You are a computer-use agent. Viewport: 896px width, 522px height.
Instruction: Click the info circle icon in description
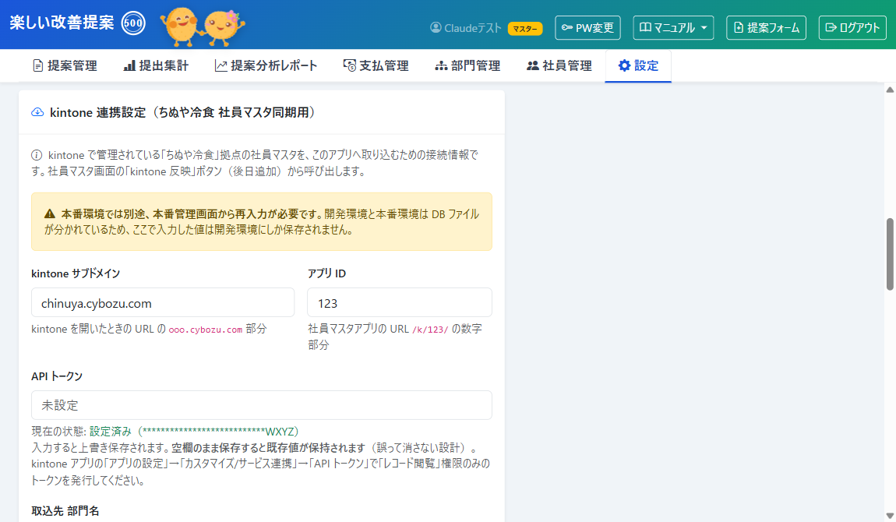click(x=37, y=155)
